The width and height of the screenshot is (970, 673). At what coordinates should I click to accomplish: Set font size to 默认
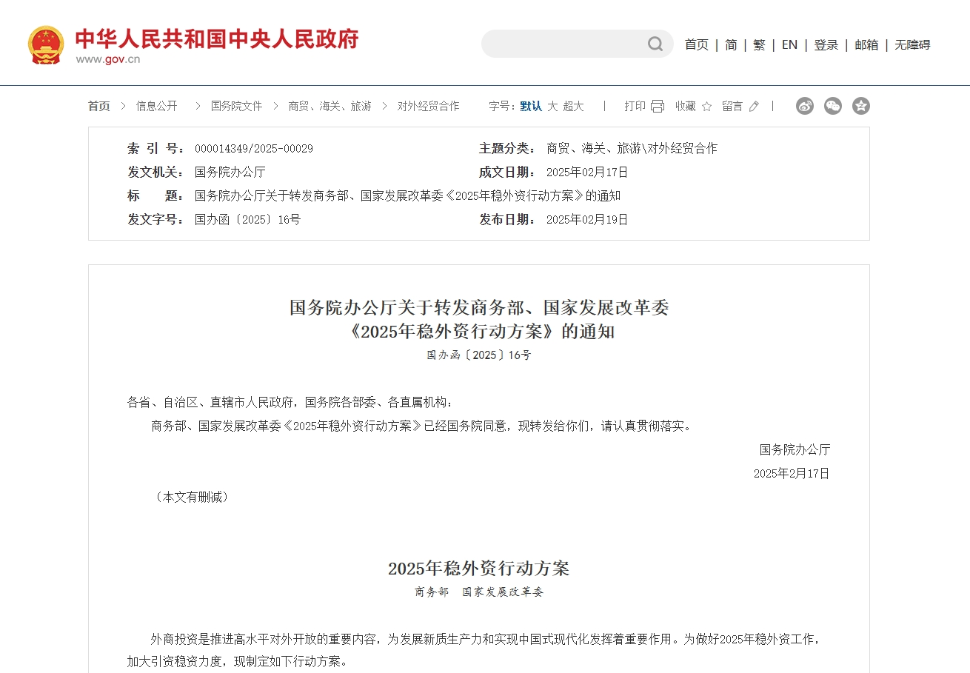pyautogui.click(x=531, y=106)
